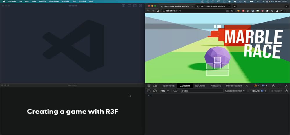Click the '5 hidden' text in console toolbar
Image resolution: width=290 pixels, height=135 pixels.
coord(277,91)
